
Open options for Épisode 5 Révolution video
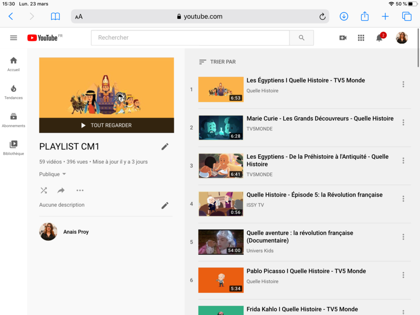pos(403,199)
